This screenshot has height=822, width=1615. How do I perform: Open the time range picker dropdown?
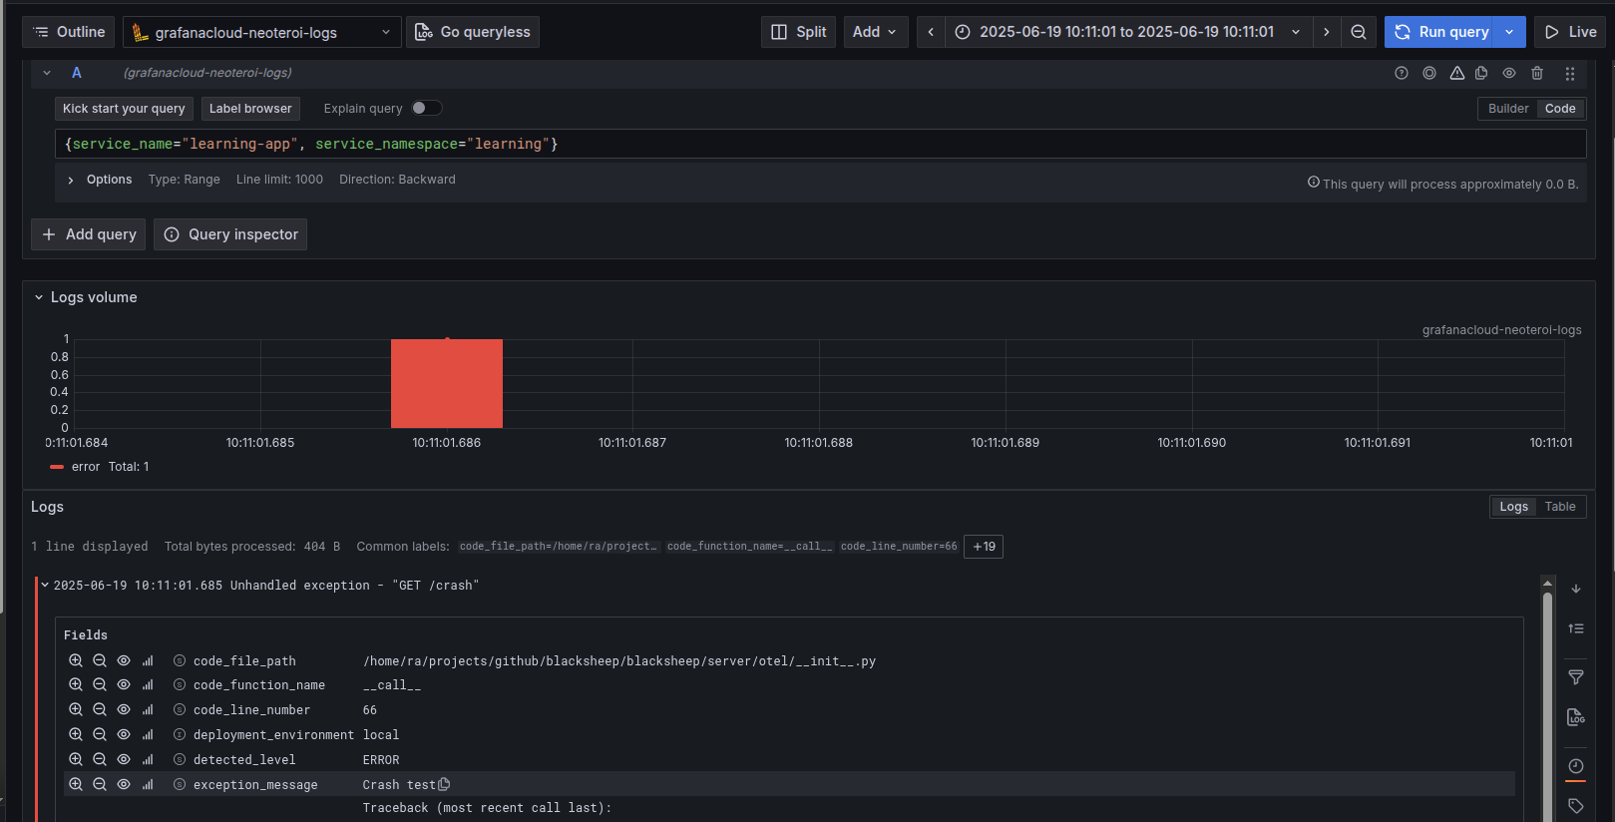[x=1128, y=32]
